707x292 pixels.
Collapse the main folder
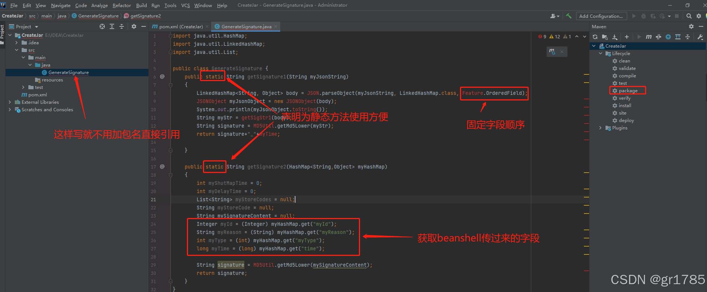coord(23,58)
